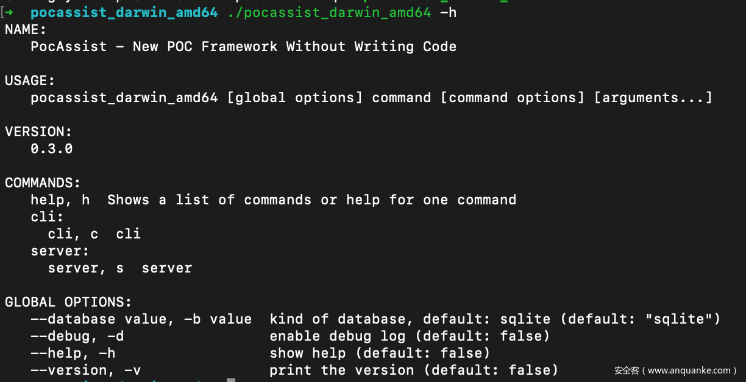Click the gray terminal cursor block
Viewport: 746px width, 382px height.
pyautogui.click(x=230, y=380)
